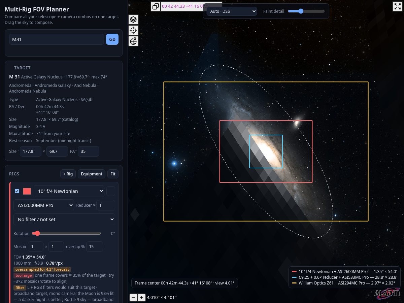
Task: Click the copy coordinates icon
Action: click(x=156, y=6)
